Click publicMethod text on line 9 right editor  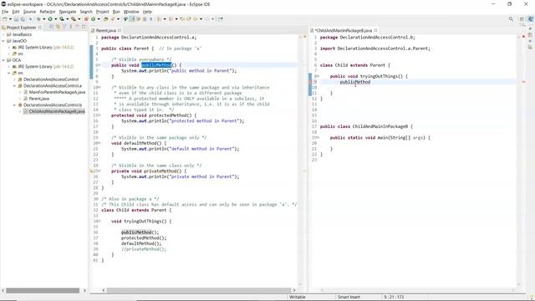354,82
